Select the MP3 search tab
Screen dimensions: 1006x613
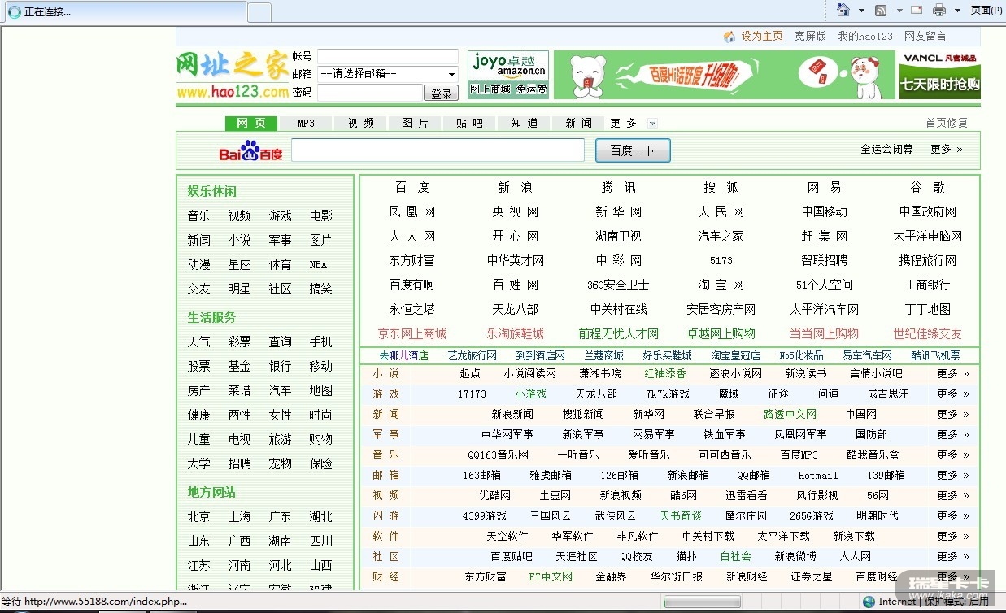click(x=306, y=123)
